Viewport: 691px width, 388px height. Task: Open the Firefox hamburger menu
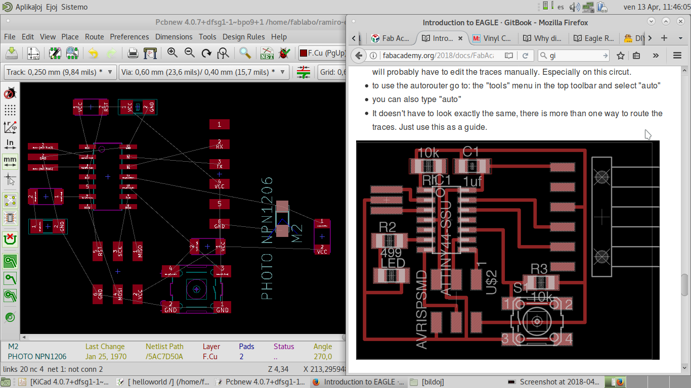(x=677, y=56)
